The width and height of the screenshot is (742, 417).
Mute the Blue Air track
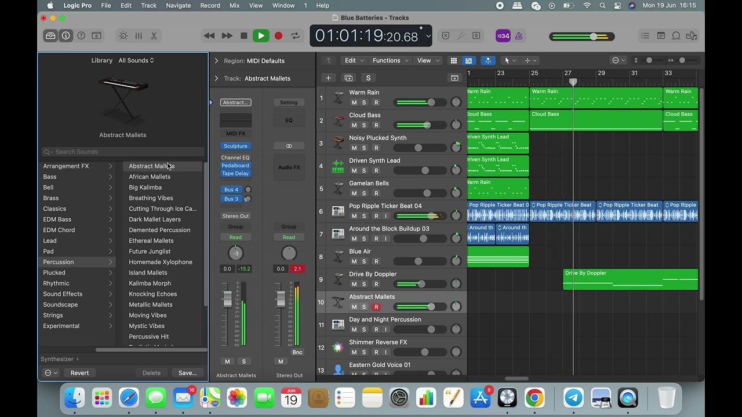(354, 261)
